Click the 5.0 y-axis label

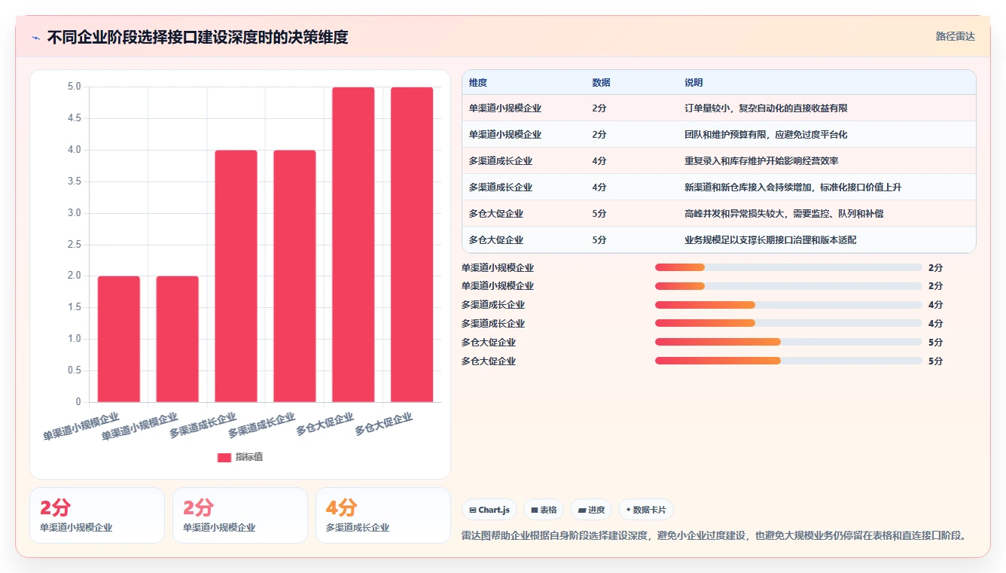tap(74, 87)
